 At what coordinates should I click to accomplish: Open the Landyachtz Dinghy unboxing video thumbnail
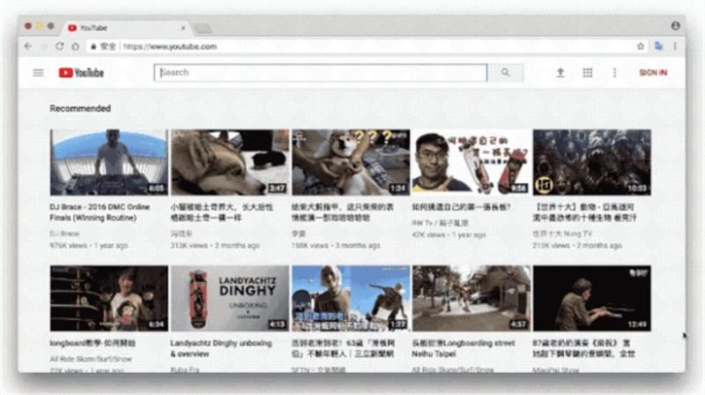pos(229,298)
